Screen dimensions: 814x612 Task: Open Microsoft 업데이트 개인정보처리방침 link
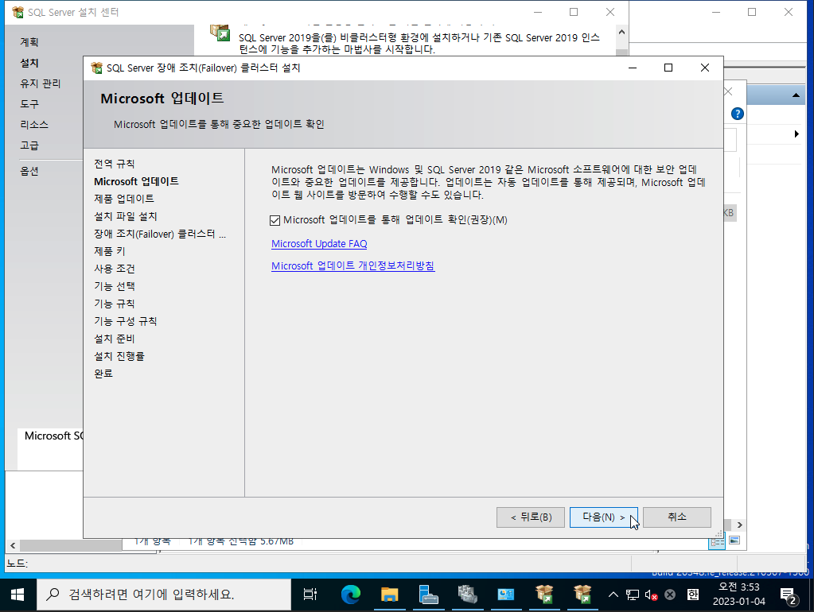(353, 266)
